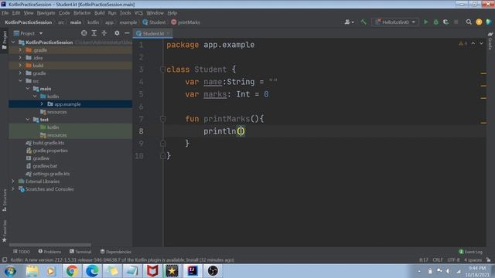
Task: Open the warnings inspection indicator
Action: coord(463,44)
